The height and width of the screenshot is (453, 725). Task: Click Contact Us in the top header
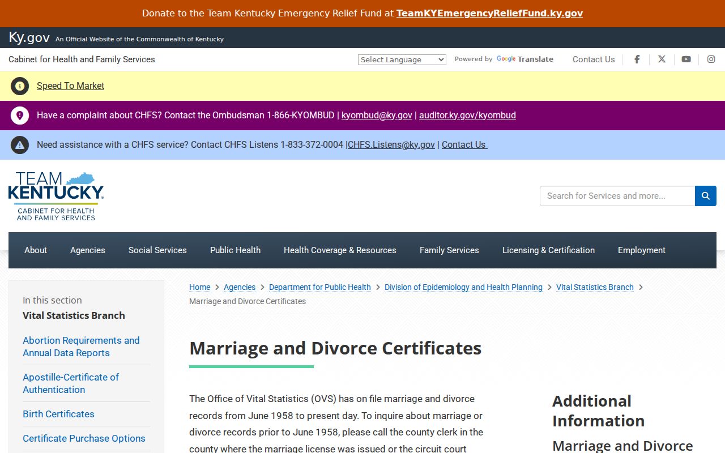[594, 59]
